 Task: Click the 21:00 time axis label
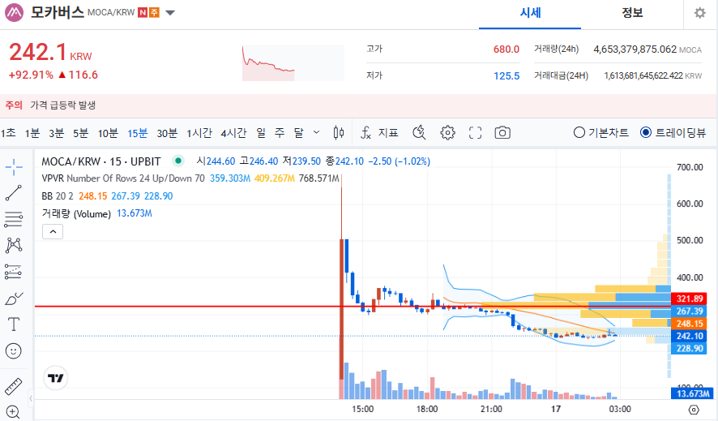click(491, 409)
